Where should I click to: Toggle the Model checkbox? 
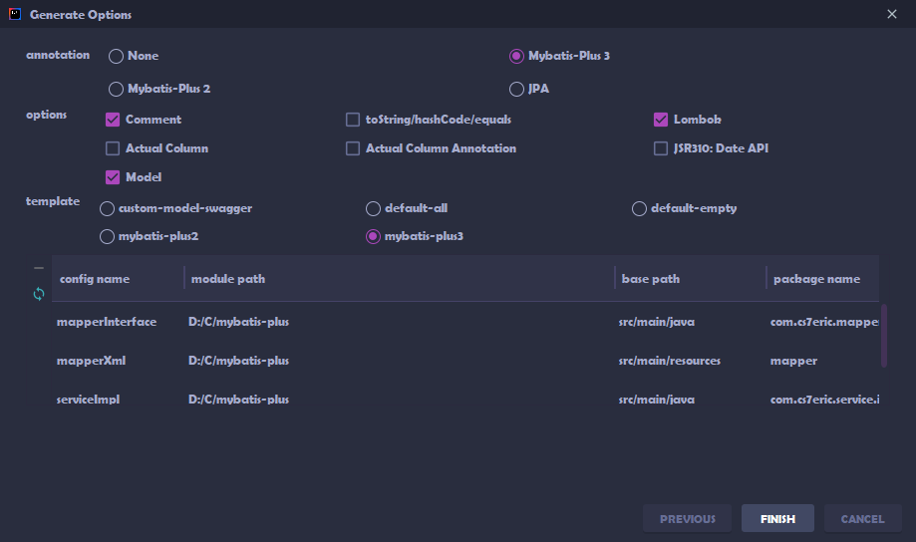[113, 177]
